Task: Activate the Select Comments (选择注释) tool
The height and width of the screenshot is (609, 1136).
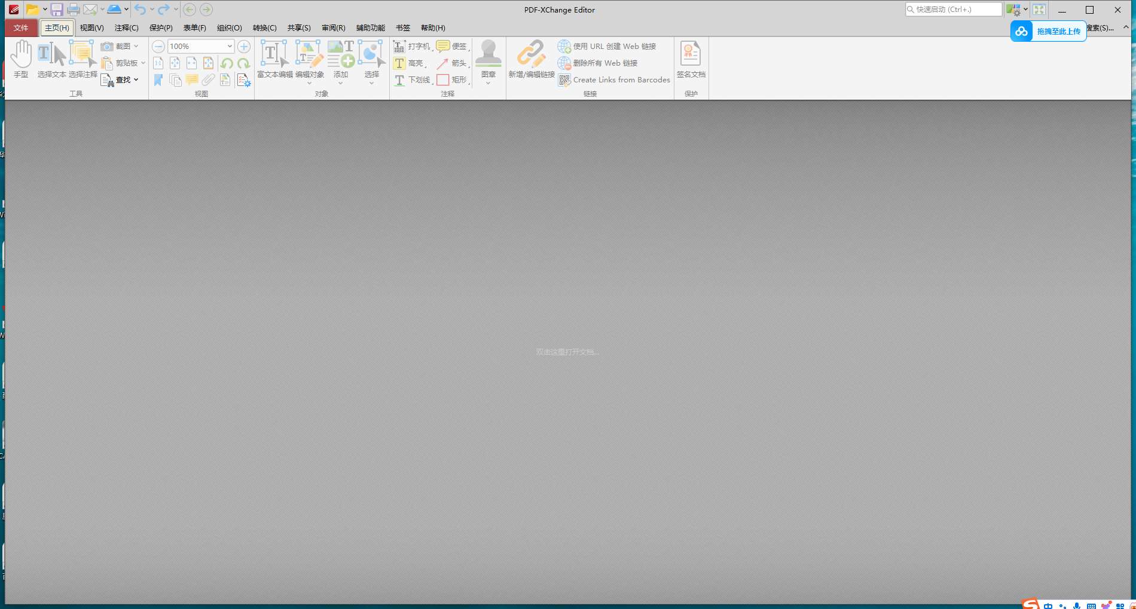Action: coord(83,59)
